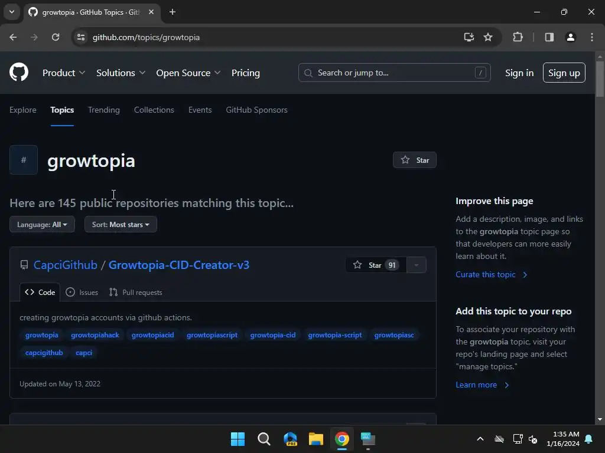Show hidden system tray icons
Viewport: 605px width, 453px height.
[x=480, y=439]
